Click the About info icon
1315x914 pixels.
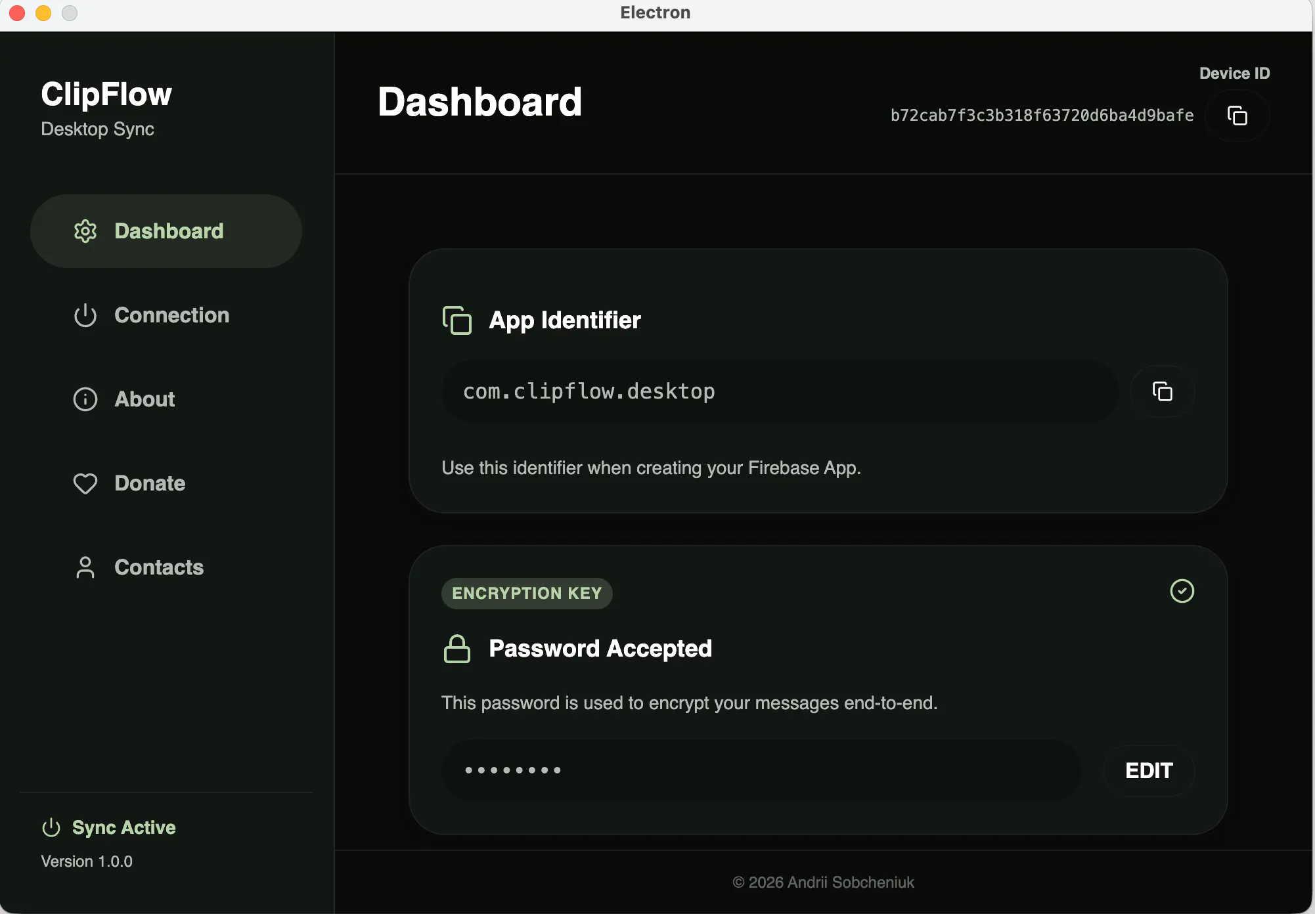click(x=85, y=399)
